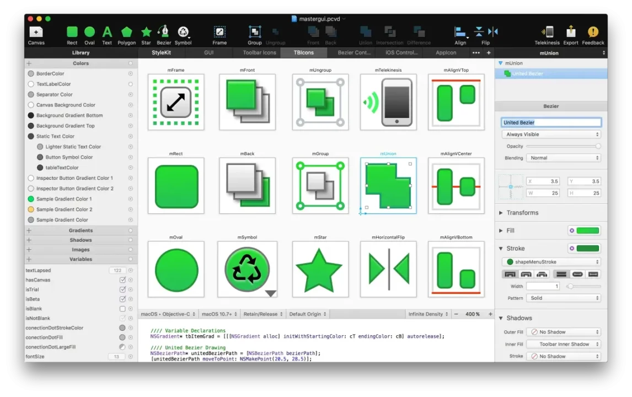Add a new canvas tab with plus

pyautogui.click(x=489, y=53)
